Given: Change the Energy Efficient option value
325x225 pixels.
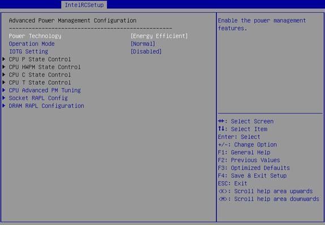Looking at the screenshot, I should [x=159, y=36].
